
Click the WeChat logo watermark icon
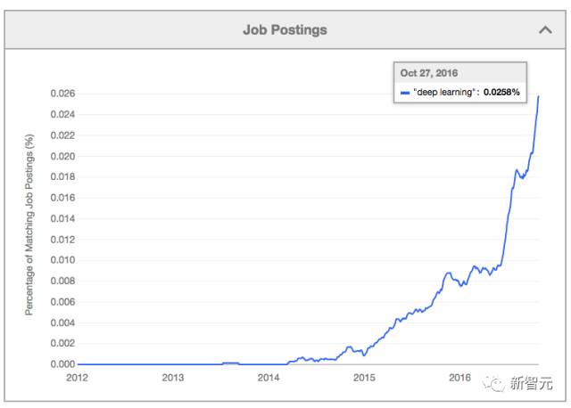click(x=491, y=382)
